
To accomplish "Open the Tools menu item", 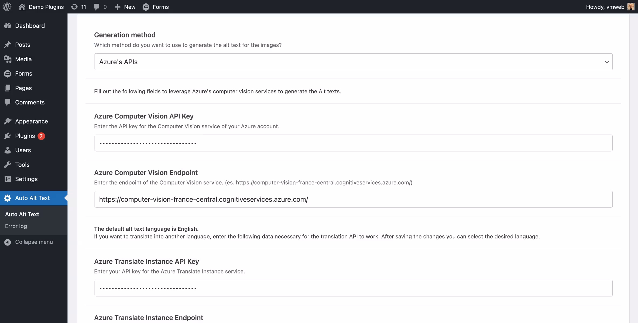I will 34,165.
